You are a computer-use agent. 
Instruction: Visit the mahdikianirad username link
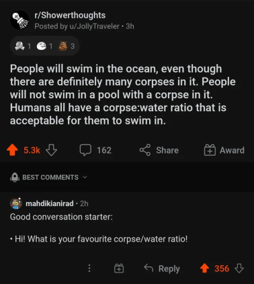click(50, 203)
